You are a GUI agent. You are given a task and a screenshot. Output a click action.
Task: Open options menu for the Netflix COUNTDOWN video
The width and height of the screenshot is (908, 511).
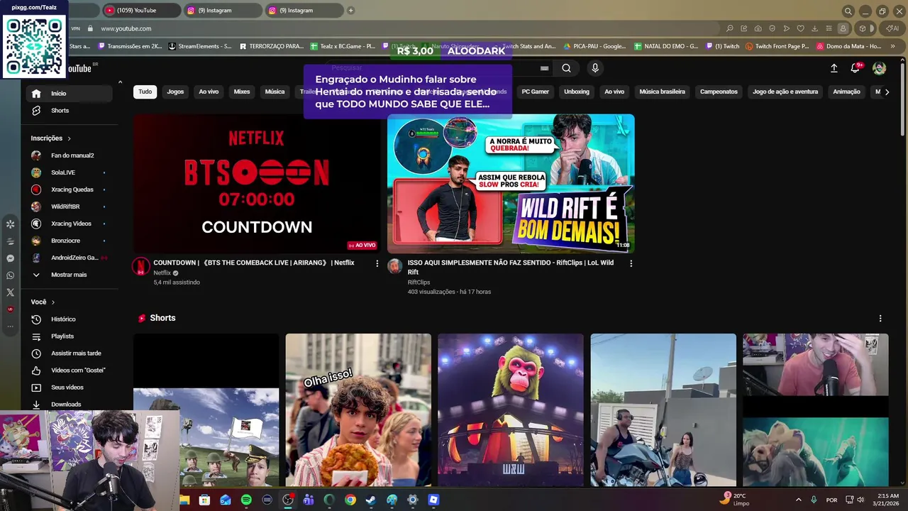tap(377, 263)
